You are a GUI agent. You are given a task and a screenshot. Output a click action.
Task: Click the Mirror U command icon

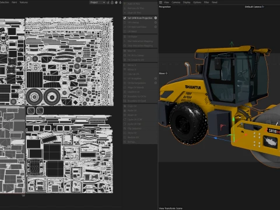pos(125,65)
